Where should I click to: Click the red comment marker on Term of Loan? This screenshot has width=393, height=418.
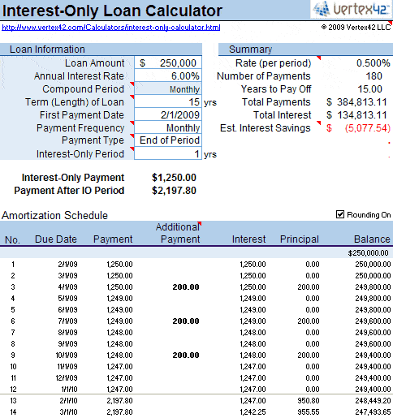(x=132, y=97)
